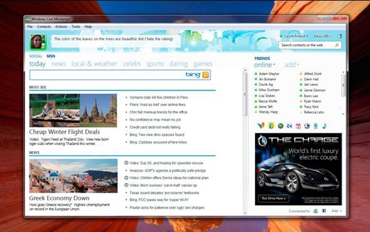370x232 pixels.
Task: Expand the online friends filter dropdown
Action: point(264,65)
